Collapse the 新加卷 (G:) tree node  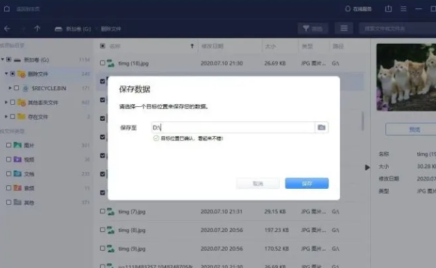[x=3, y=59]
